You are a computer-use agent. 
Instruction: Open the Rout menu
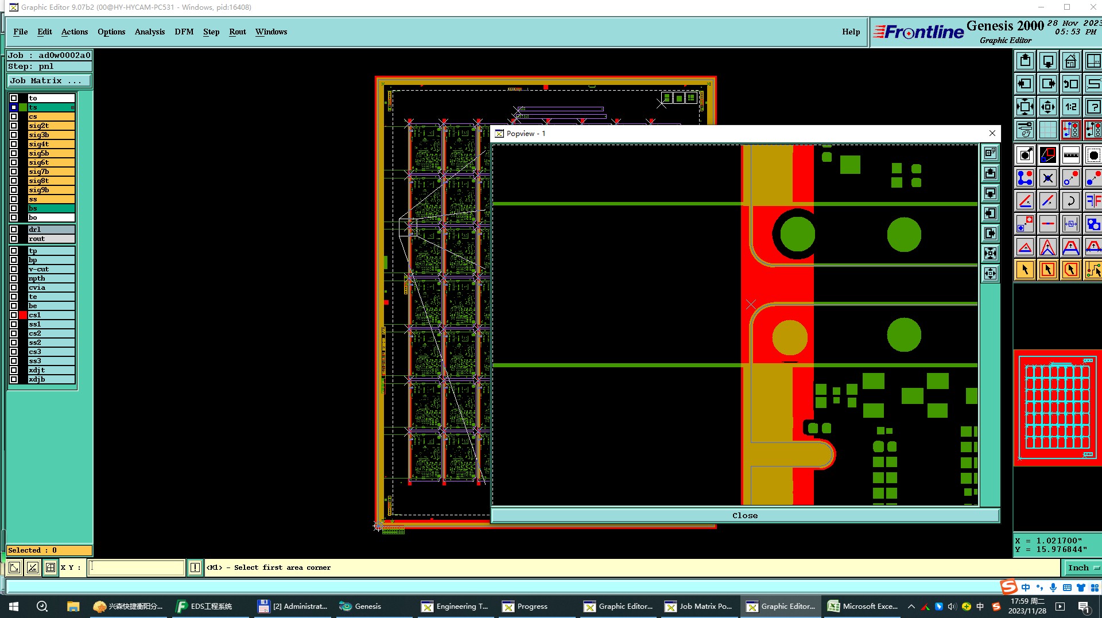238,32
